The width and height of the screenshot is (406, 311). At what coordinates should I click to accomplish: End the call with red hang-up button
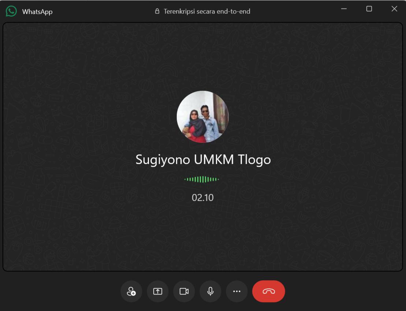(269, 291)
